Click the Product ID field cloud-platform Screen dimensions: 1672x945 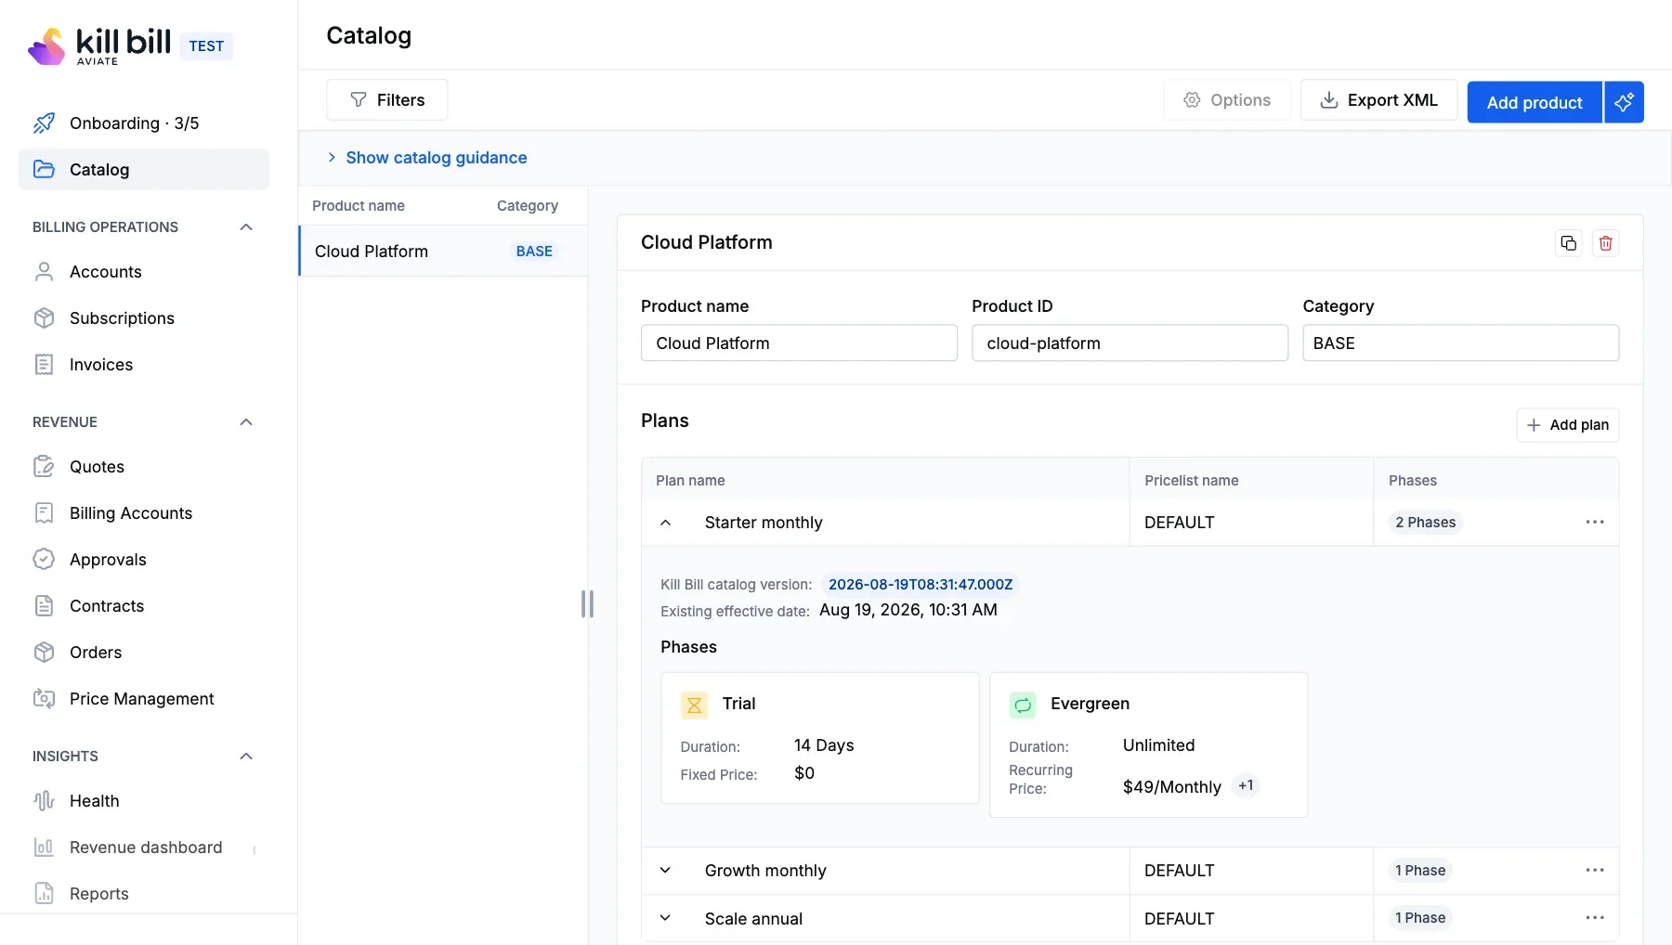coord(1130,343)
